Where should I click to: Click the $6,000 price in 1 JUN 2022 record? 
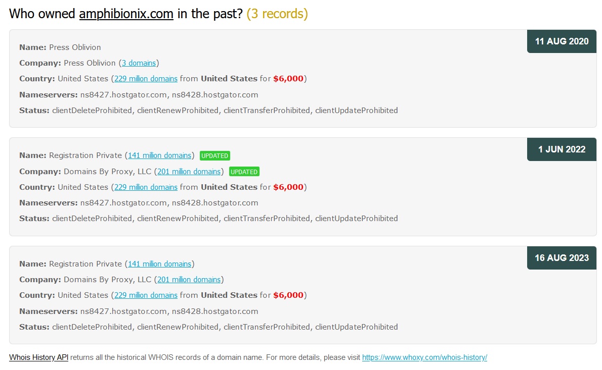[x=288, y=187]
